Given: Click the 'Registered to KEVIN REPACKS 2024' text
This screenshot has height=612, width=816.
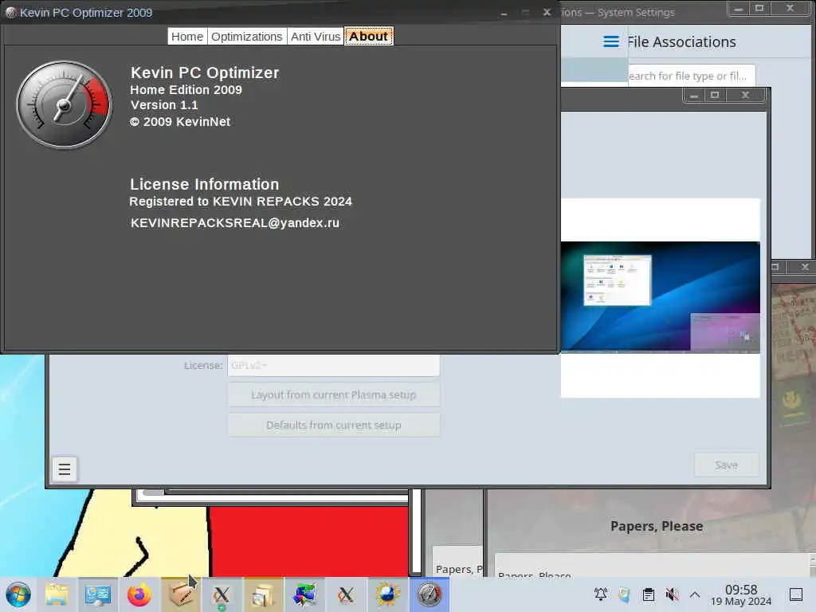Looking at the screenshot, I should pyautogui.click(x=241, y=202).
